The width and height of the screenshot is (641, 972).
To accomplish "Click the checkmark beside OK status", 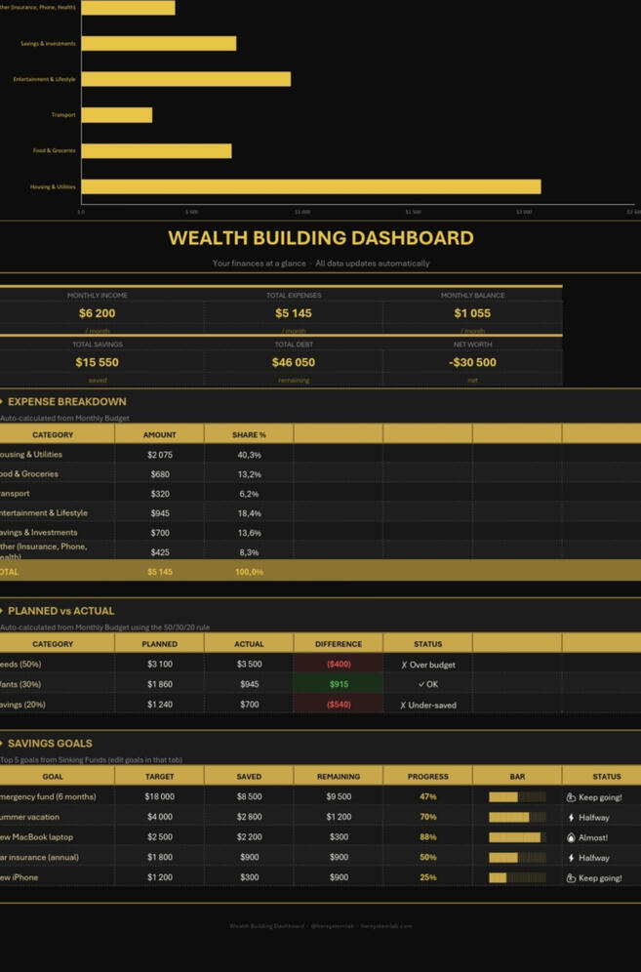I will click(x=421, y=684).
